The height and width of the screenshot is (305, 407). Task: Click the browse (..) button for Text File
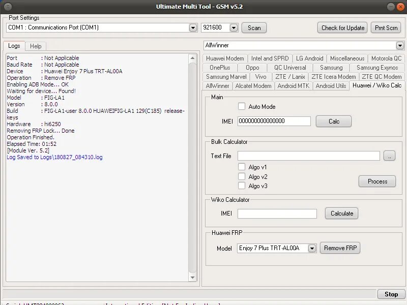(389, 156)
